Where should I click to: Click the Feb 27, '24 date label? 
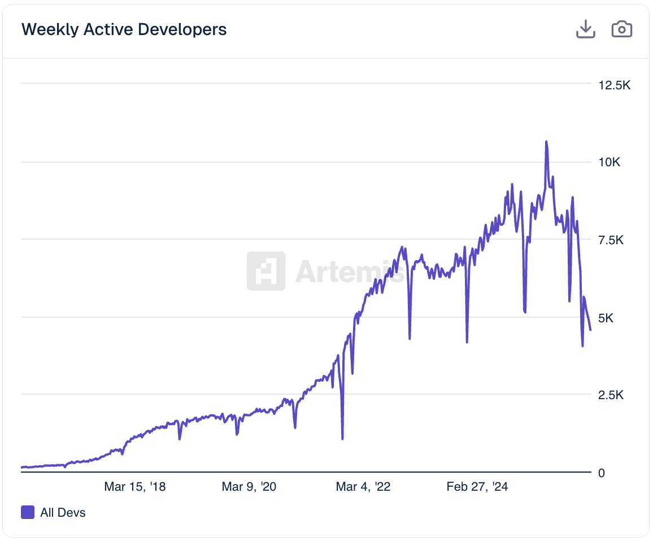477,487
